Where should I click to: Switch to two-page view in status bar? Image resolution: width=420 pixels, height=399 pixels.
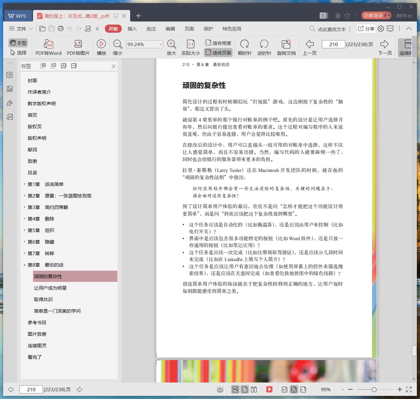[254, 389]
